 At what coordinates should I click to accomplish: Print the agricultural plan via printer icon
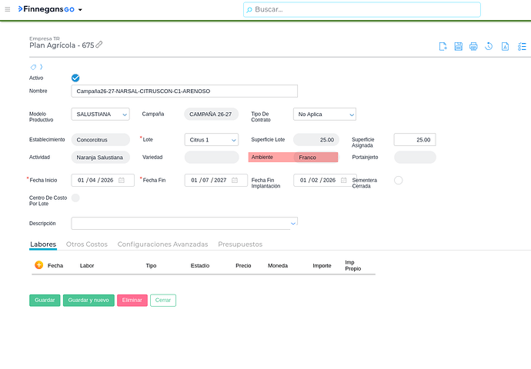coord(473,46)
